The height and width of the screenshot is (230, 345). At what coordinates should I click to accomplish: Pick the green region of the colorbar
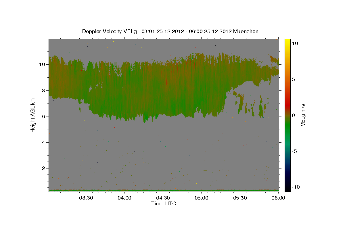coord(287,126)
